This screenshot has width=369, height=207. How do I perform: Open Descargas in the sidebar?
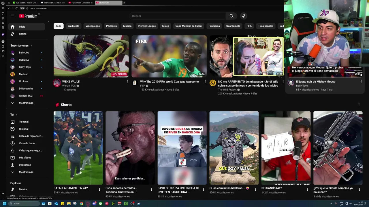[27, 165]
